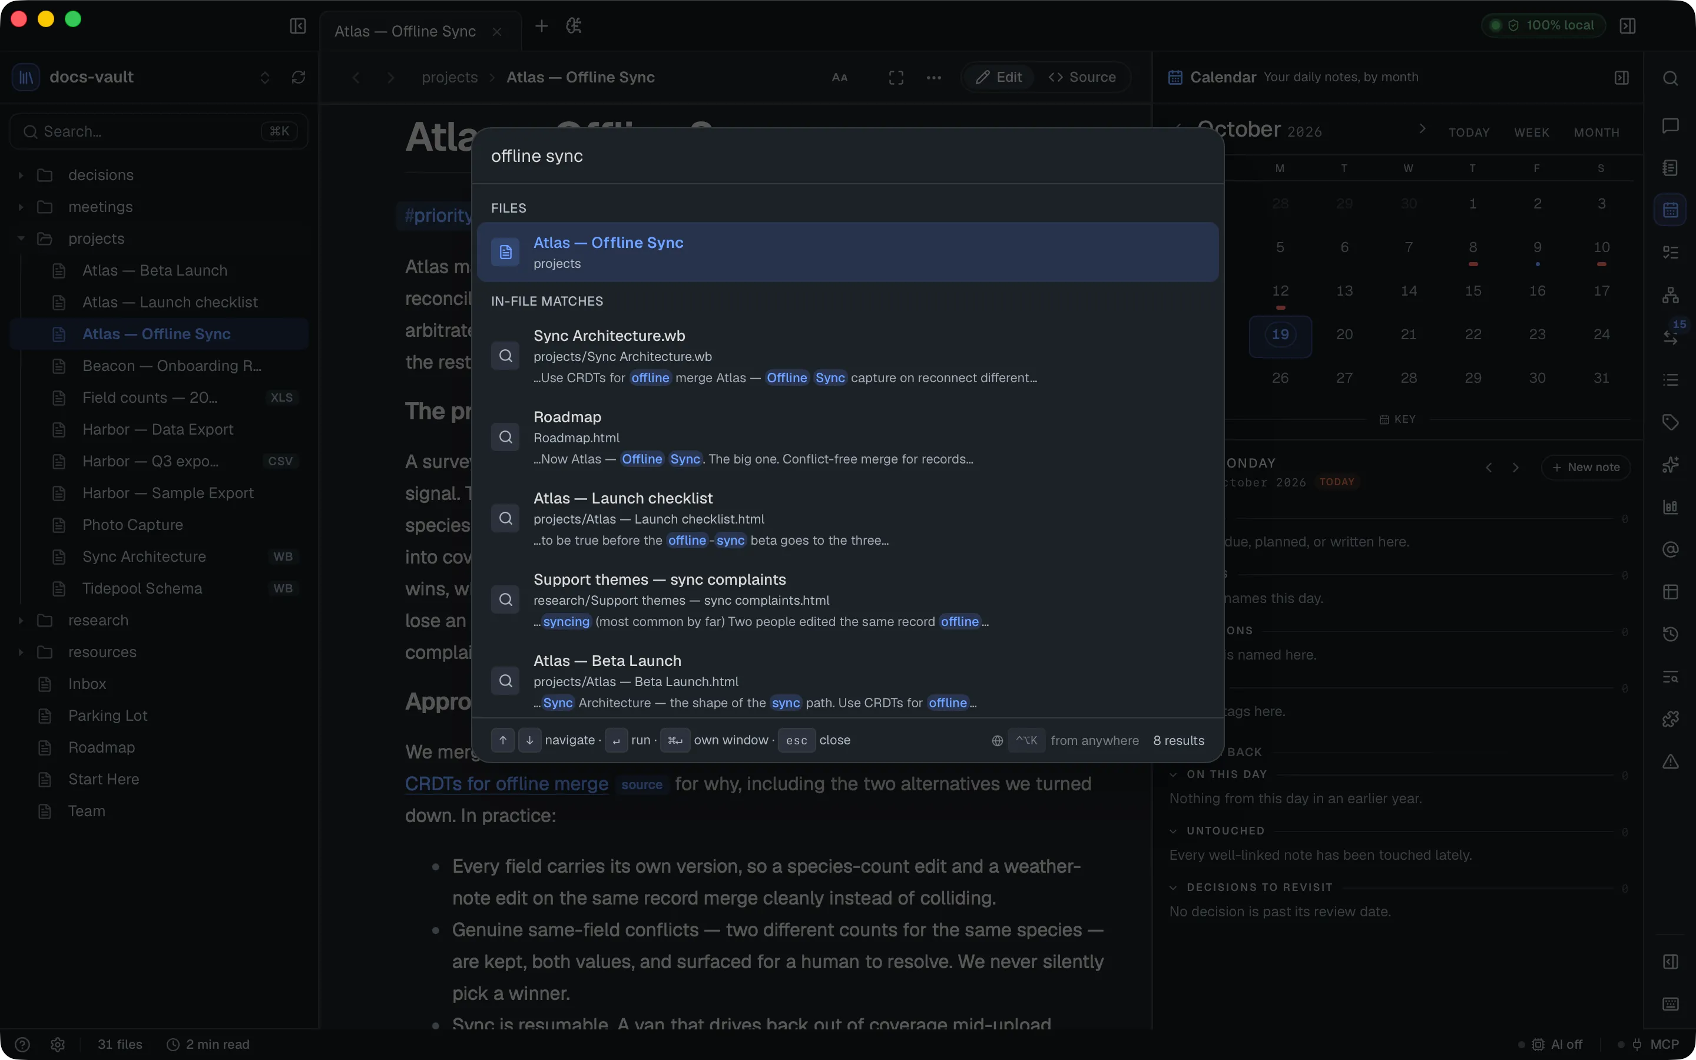This screenshot has width=1696, height=1060.
Task: Click the New note button
Action: tap(1585, 467)
